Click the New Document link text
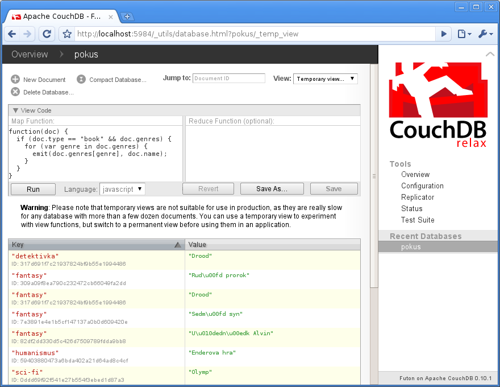 click(x=44, y=80)
